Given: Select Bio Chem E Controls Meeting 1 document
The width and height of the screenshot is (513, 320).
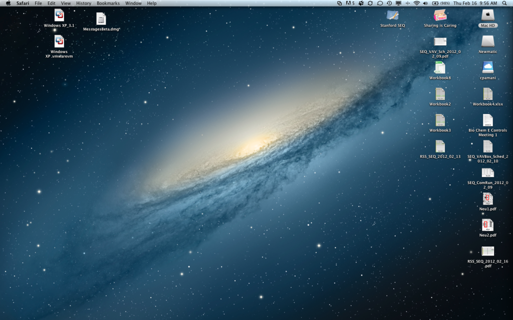Looking at the screenshot, I should tap(488, 120).
